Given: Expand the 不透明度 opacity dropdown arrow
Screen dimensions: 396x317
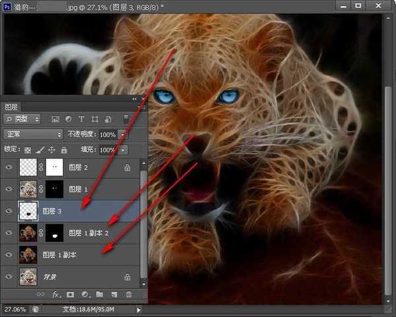Looking at the screenshot, I should [123, 134].
